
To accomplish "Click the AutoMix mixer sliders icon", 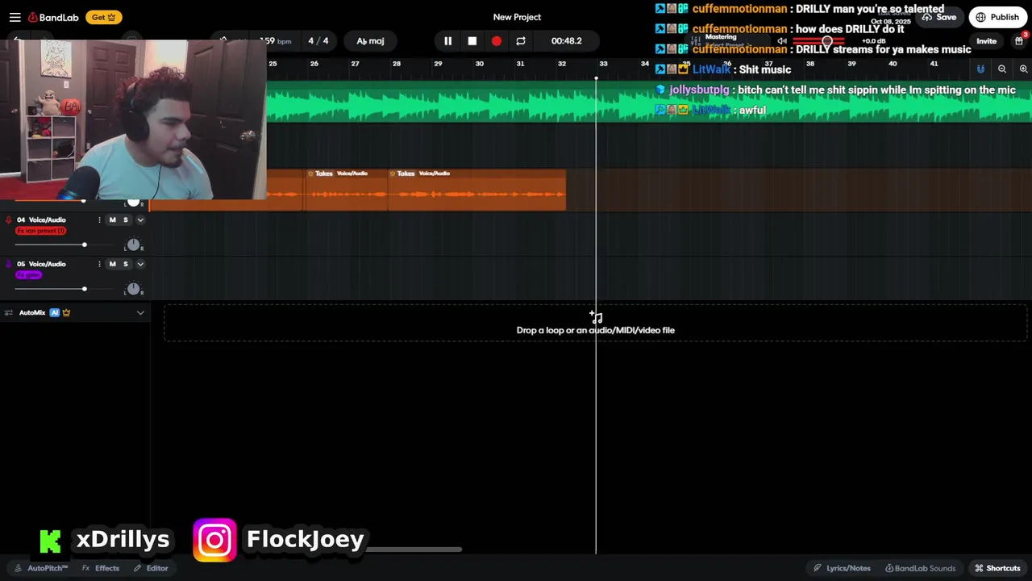I will 9,312.
